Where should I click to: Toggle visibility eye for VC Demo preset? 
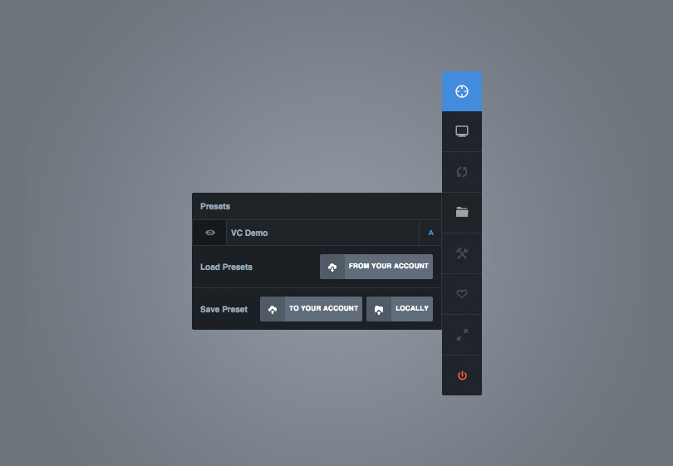coord(209,233)
